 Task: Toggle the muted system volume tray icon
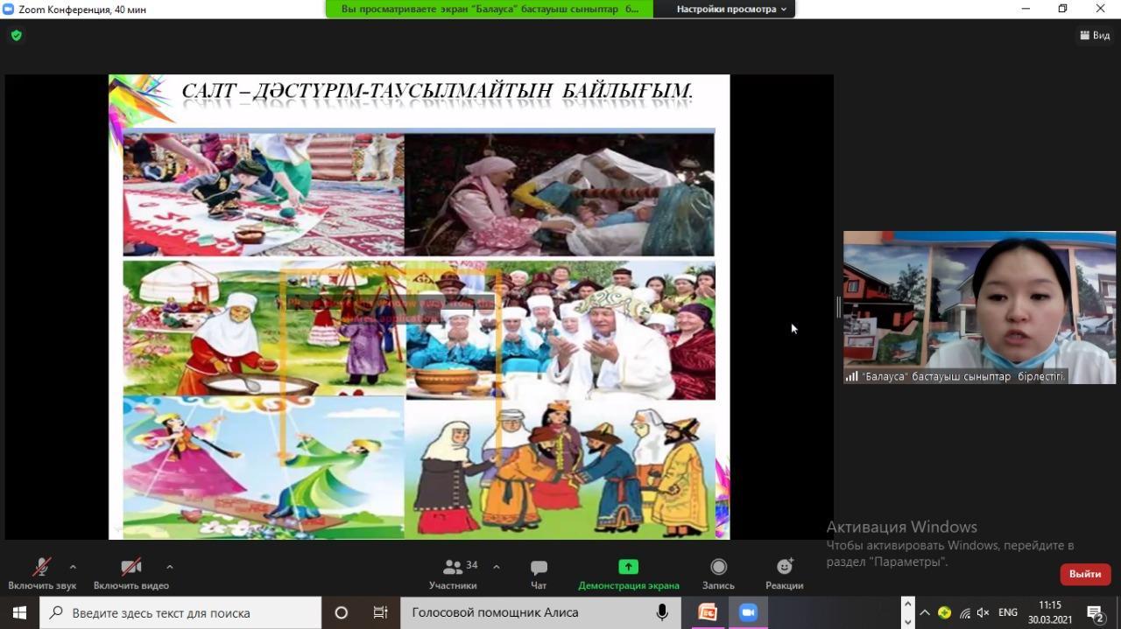[x=984, y=612]
